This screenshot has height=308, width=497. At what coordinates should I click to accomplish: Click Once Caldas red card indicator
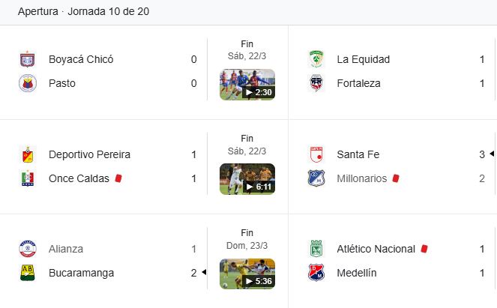118,178
